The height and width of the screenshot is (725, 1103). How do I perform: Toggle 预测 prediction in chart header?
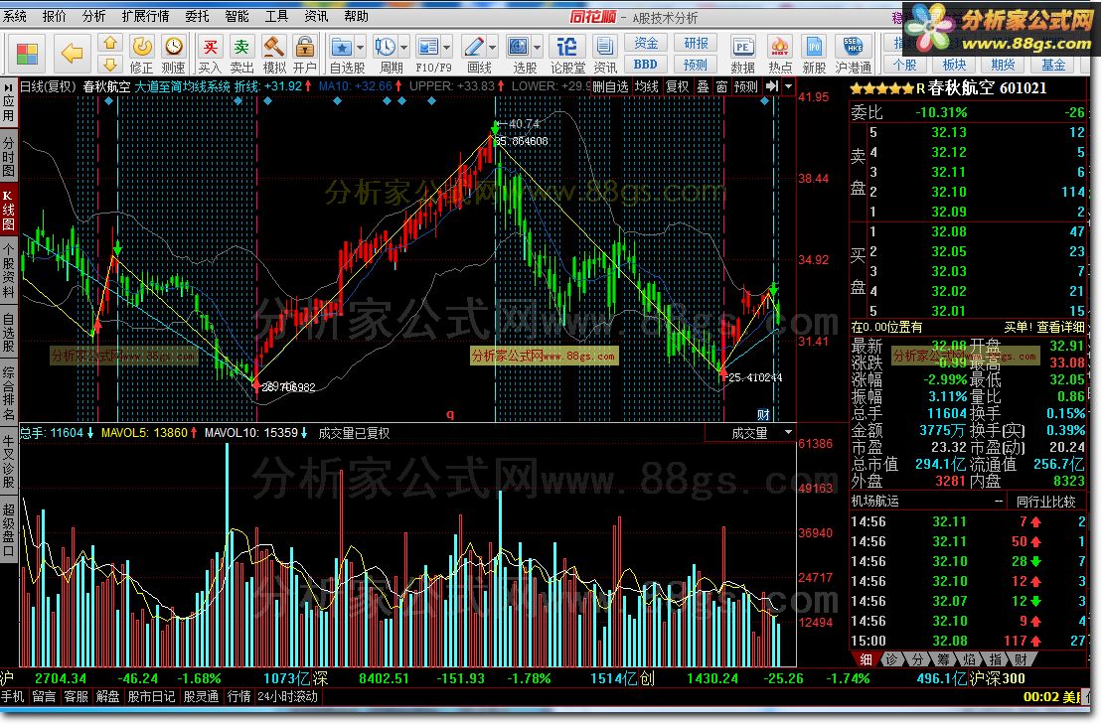click(745, 86)
